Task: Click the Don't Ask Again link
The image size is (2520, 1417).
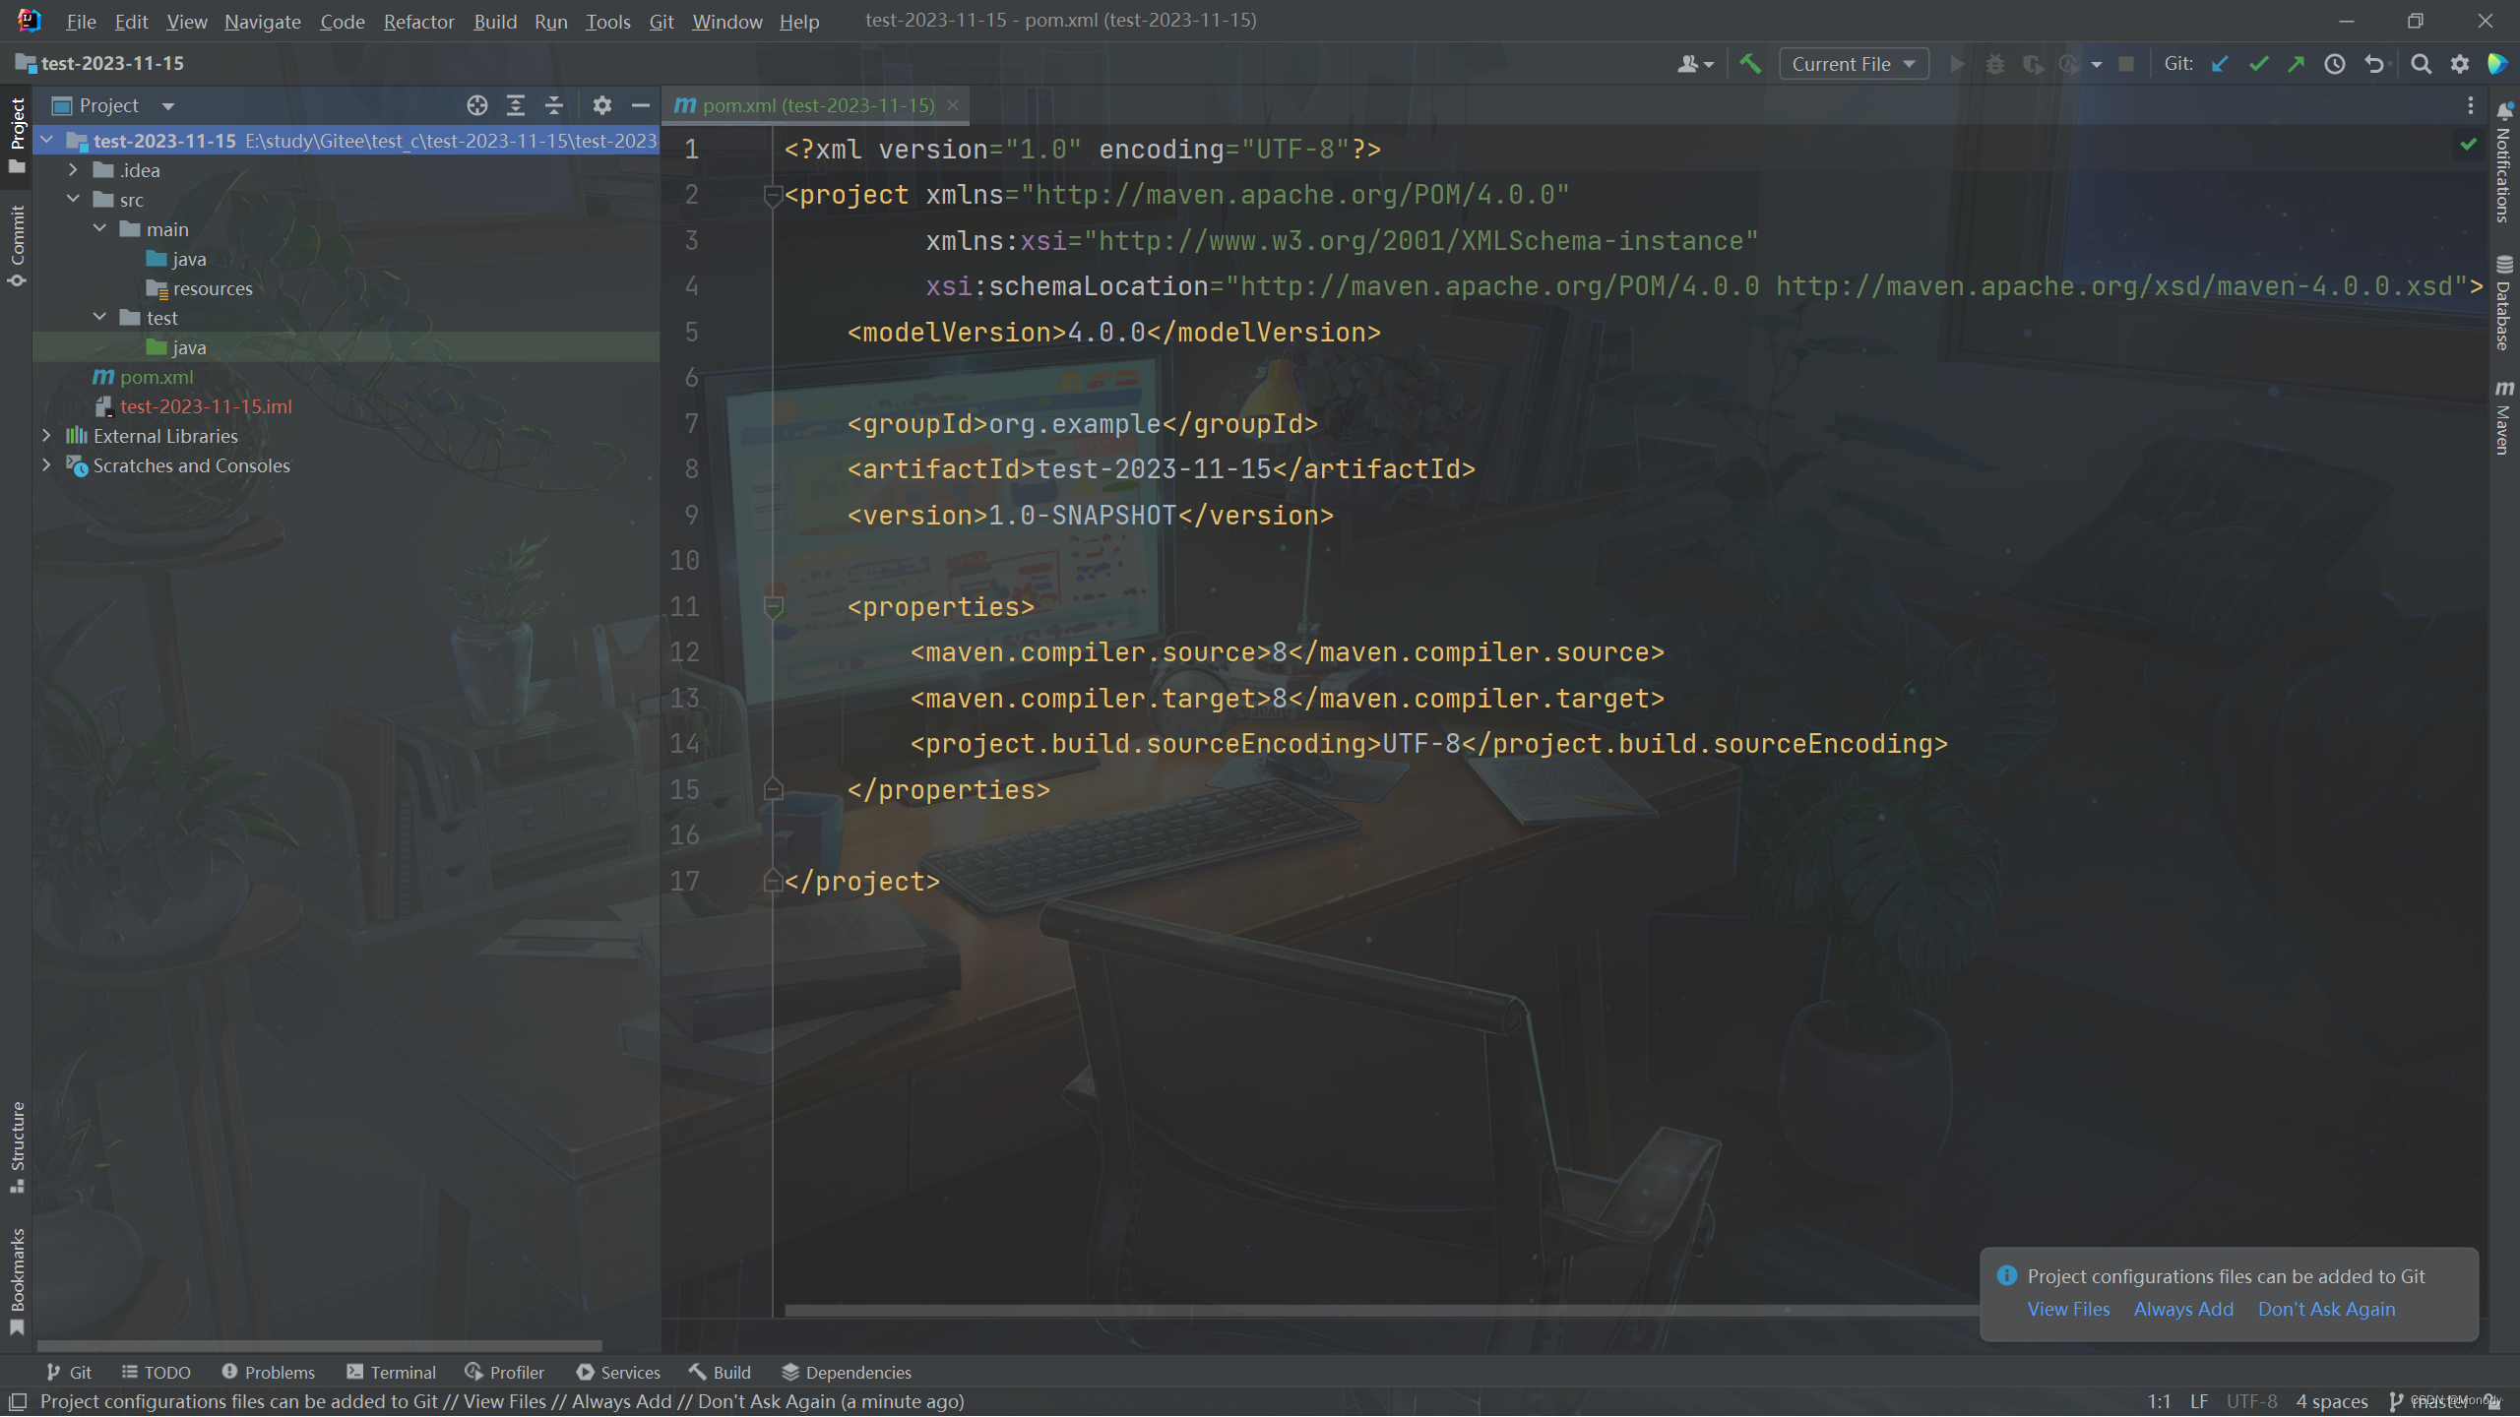Action: click(x=2326, y=1309)
